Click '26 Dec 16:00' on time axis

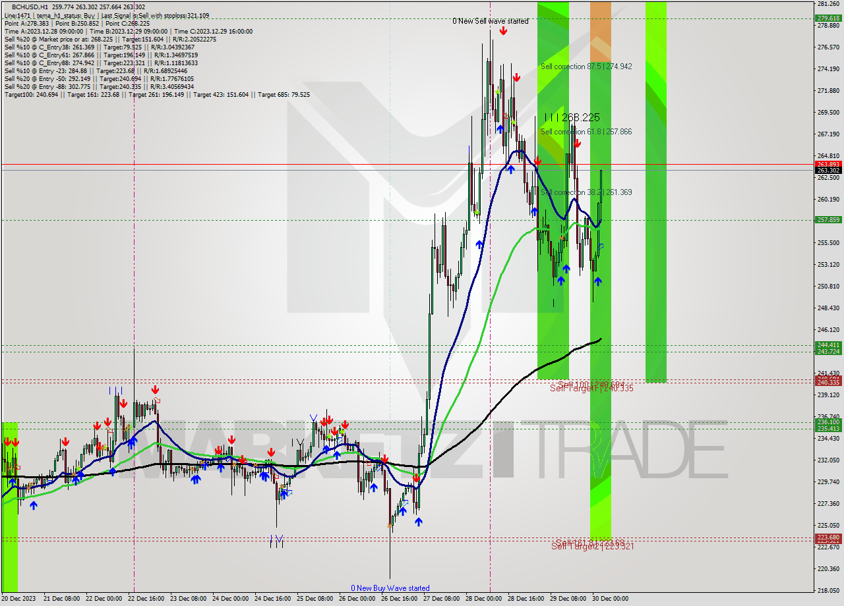(x=399, y=599)
